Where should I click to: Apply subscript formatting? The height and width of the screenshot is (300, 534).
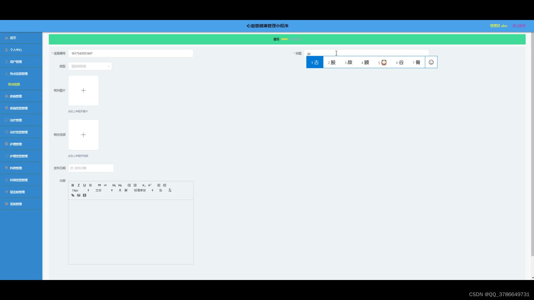[x=144, y=185]
